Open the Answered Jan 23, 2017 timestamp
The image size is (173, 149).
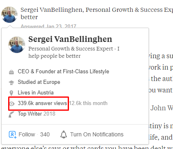(49, 26)
